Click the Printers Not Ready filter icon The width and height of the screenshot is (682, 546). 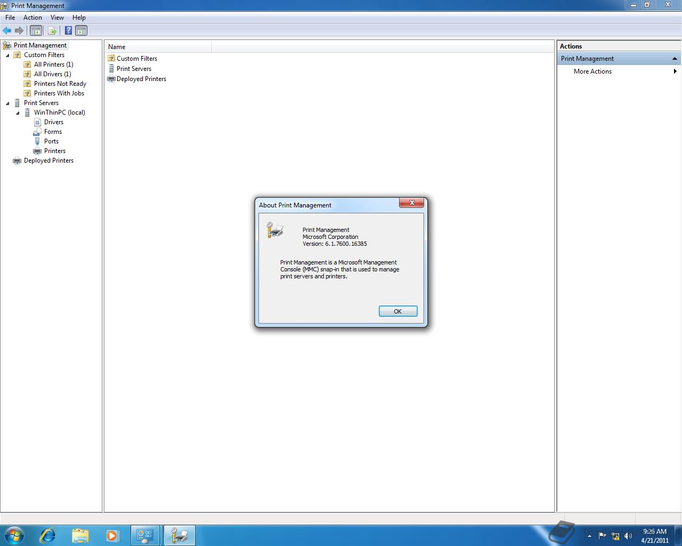coord(27,84)
